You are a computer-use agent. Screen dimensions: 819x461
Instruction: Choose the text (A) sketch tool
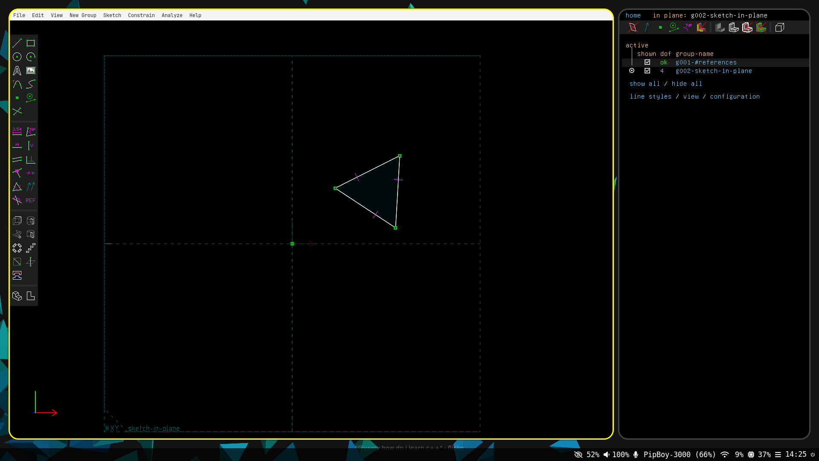click(x=17, y=70)
